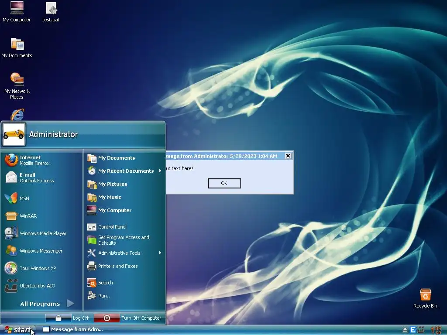Click OK in the message dialog
The height and width of the screenshot is (335, 447).
[x=224, y=183]
